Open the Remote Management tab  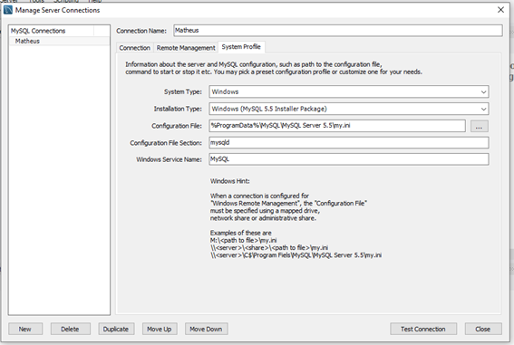(x=186, y=48)
